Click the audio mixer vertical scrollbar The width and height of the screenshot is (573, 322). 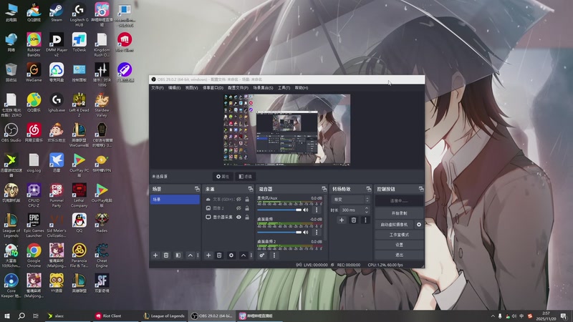coord(325,218)
